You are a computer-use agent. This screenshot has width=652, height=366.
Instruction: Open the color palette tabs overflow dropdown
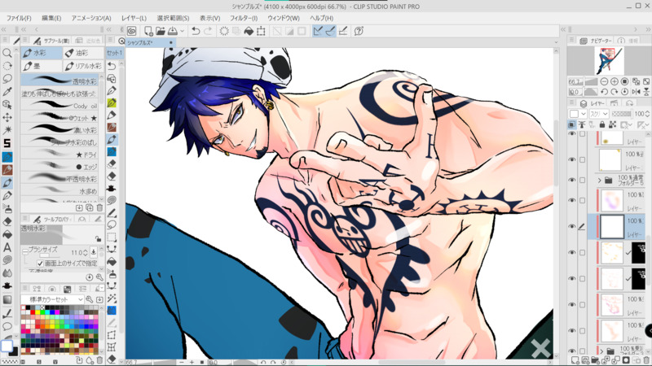(102, 288)
